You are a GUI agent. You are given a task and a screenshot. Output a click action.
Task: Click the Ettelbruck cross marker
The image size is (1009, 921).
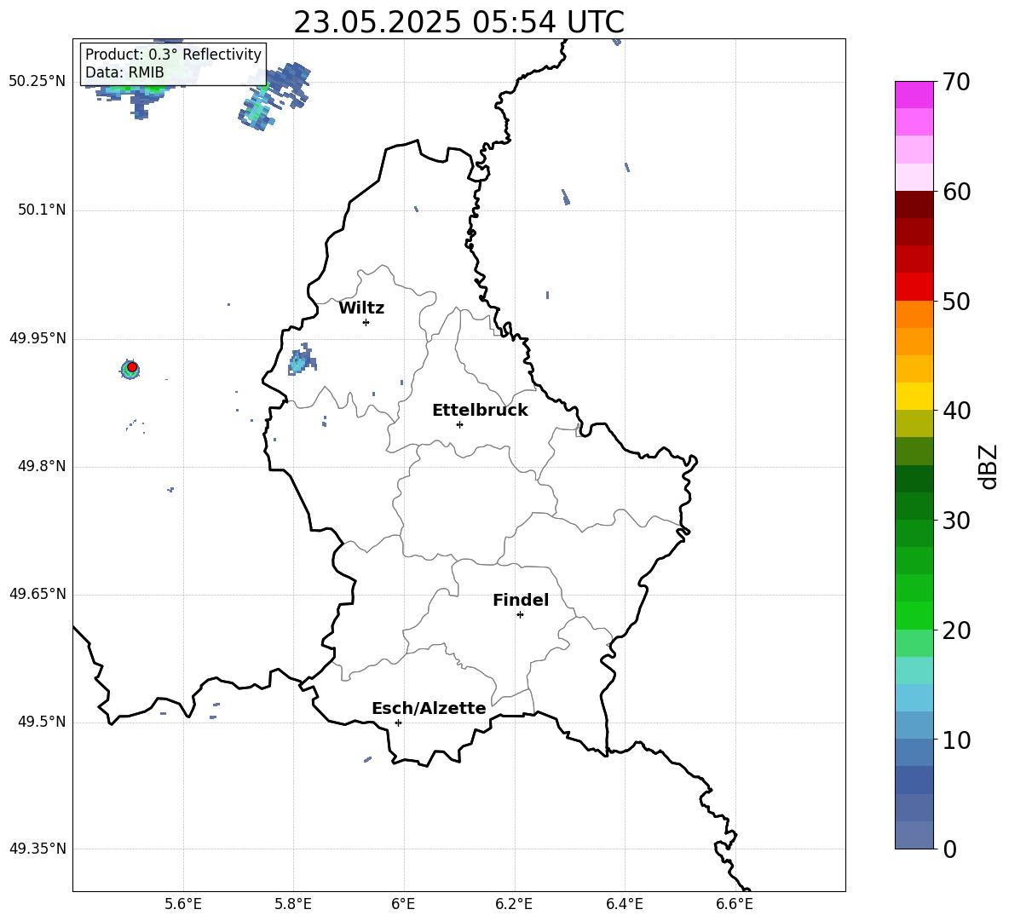459,424
